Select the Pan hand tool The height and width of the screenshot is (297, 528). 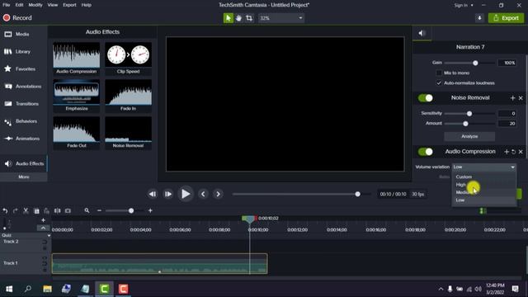238,18
